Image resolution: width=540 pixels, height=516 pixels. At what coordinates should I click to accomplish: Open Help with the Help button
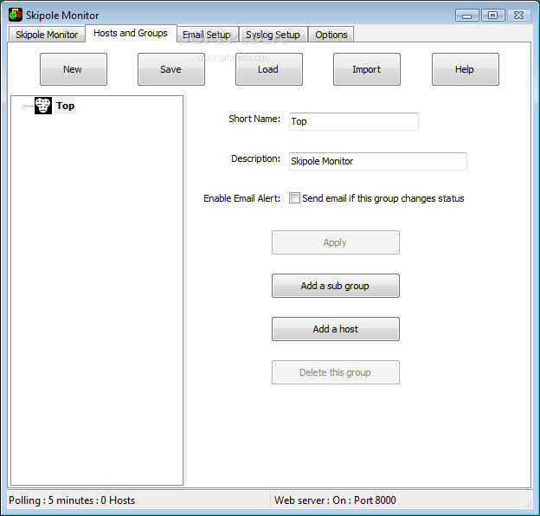click(466, 69)
